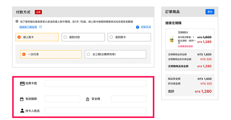This screenshot has height=120, width=231.
Task: Open the 付款方式 help link
Action: pyautogui.click(x=146, y=27)
